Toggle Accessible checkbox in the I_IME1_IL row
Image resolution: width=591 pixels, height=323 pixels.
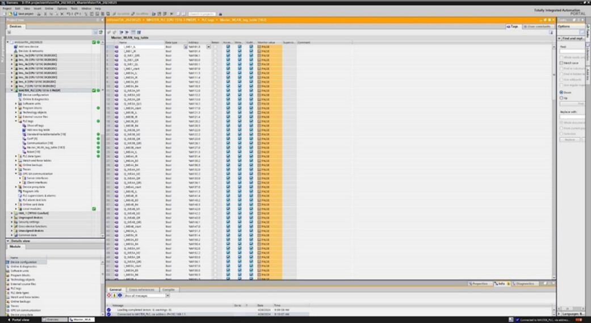click(x=228, y=47)
